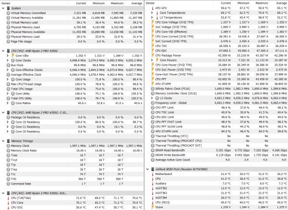Screen dimensions: 288x210
Task: Click the lightning icon next to Vcore
Action: 153,207
